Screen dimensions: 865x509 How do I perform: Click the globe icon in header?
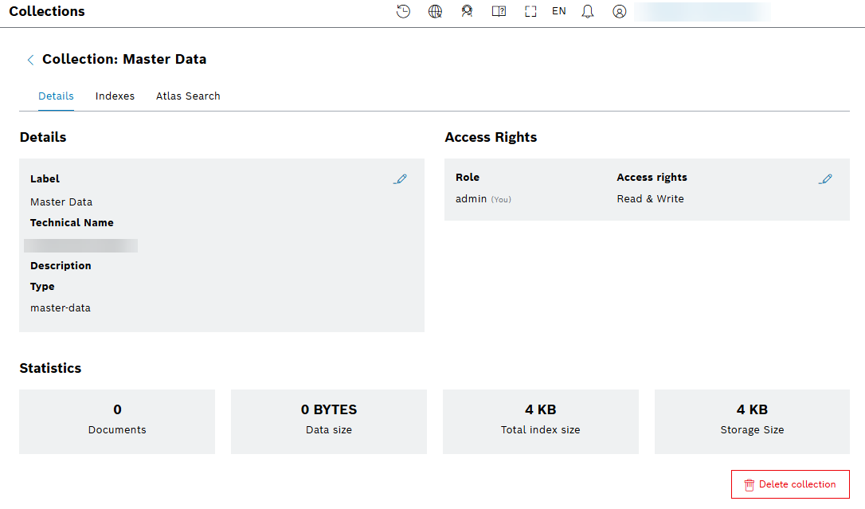coord(435,12)
